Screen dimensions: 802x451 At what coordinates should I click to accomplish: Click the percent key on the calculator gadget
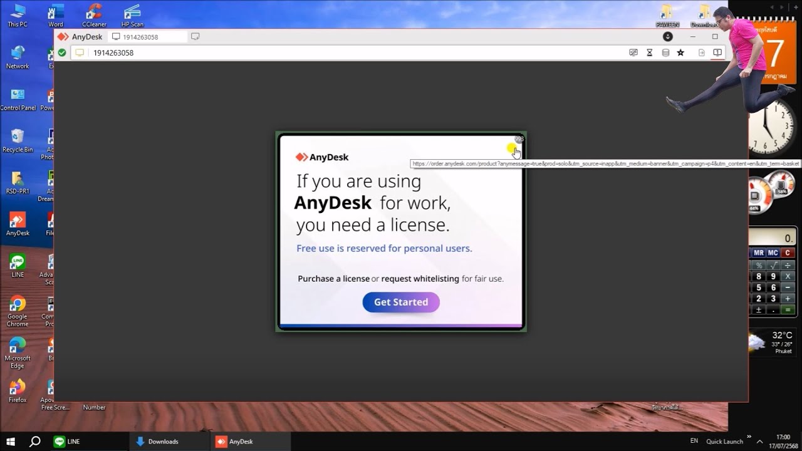click(x=759, y=266)
